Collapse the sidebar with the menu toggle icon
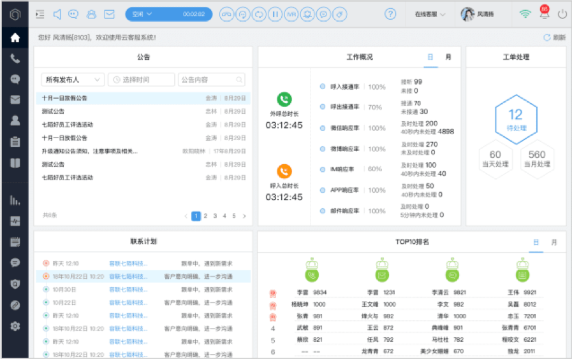Image resolution: width=572 pixels, height=359 pixels. pyautogui.click(x=40, y=14)
